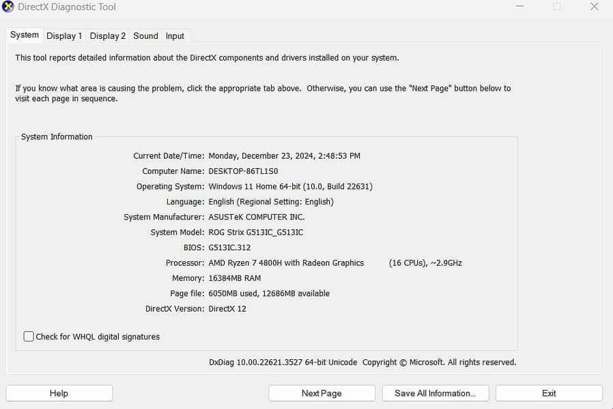Viewport: 613px width, 409px height.
Task: Go to the Sound tab
Action: click(x=145, y=36)
